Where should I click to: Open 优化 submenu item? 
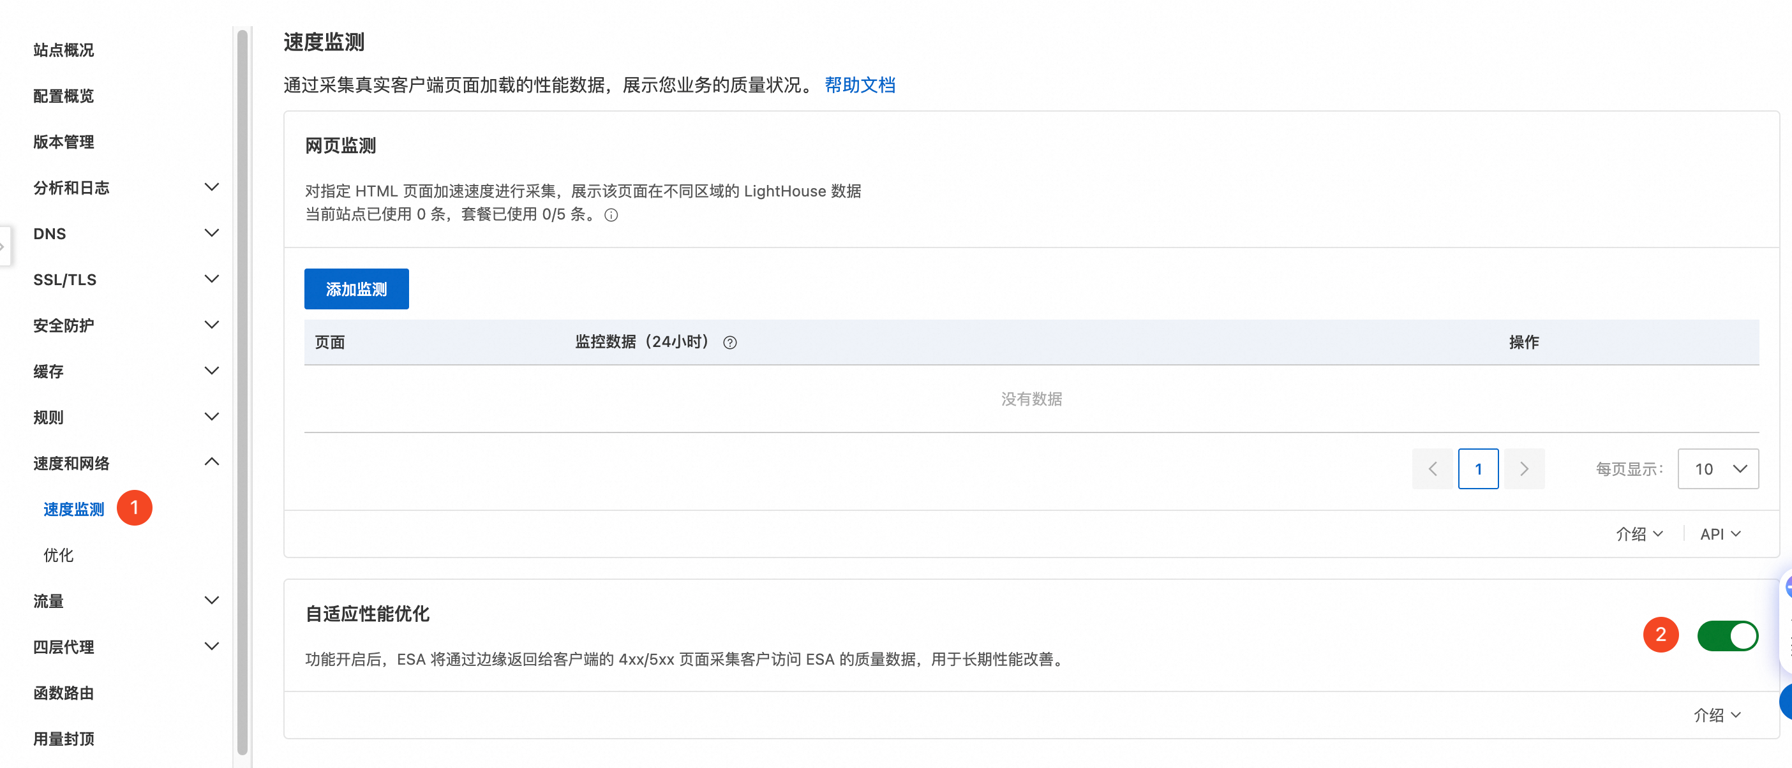(59, 554)
